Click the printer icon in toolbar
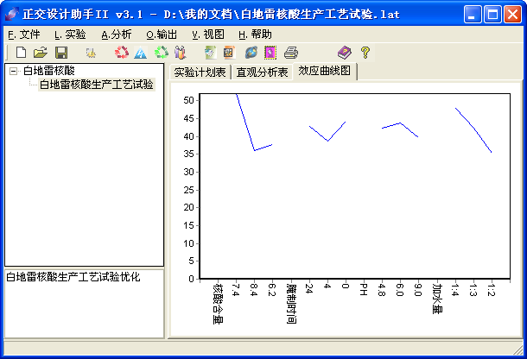The width and height of the screenshot is (527, 359). click(x=291, y=53)
